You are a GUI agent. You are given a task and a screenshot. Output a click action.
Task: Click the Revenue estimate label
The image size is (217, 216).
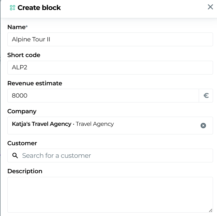click(x=35, y=83)
